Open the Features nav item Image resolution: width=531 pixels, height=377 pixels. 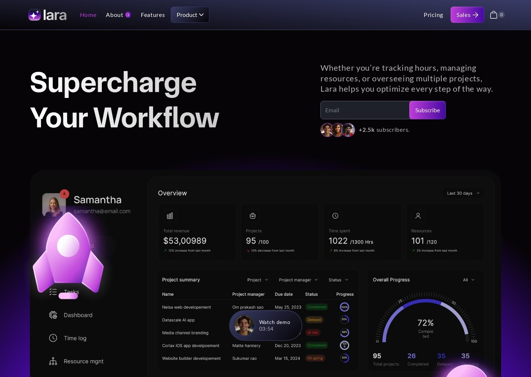153,15
